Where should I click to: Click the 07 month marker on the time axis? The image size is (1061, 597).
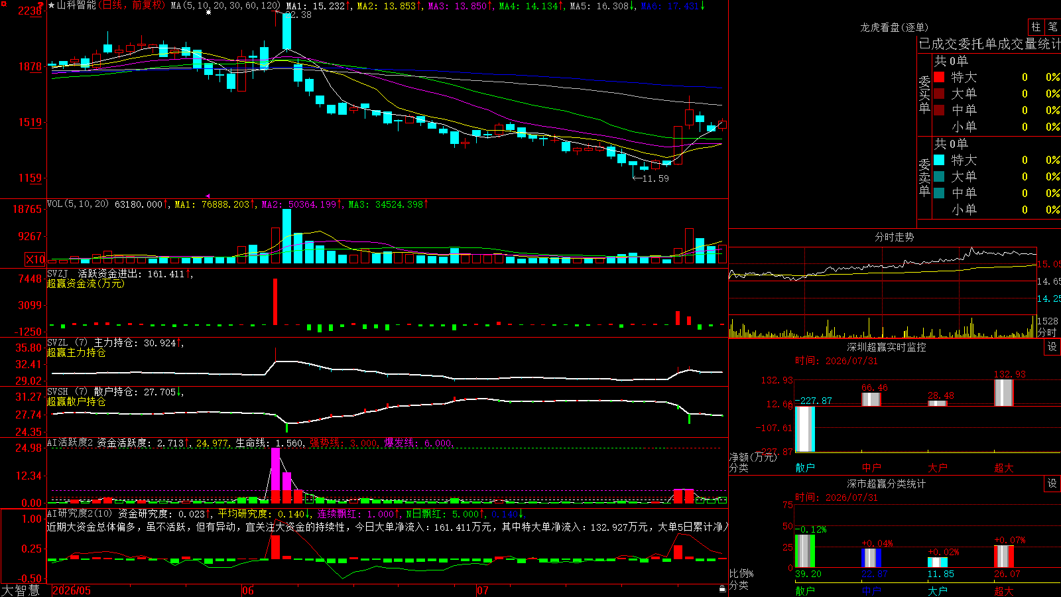point(483,590)
